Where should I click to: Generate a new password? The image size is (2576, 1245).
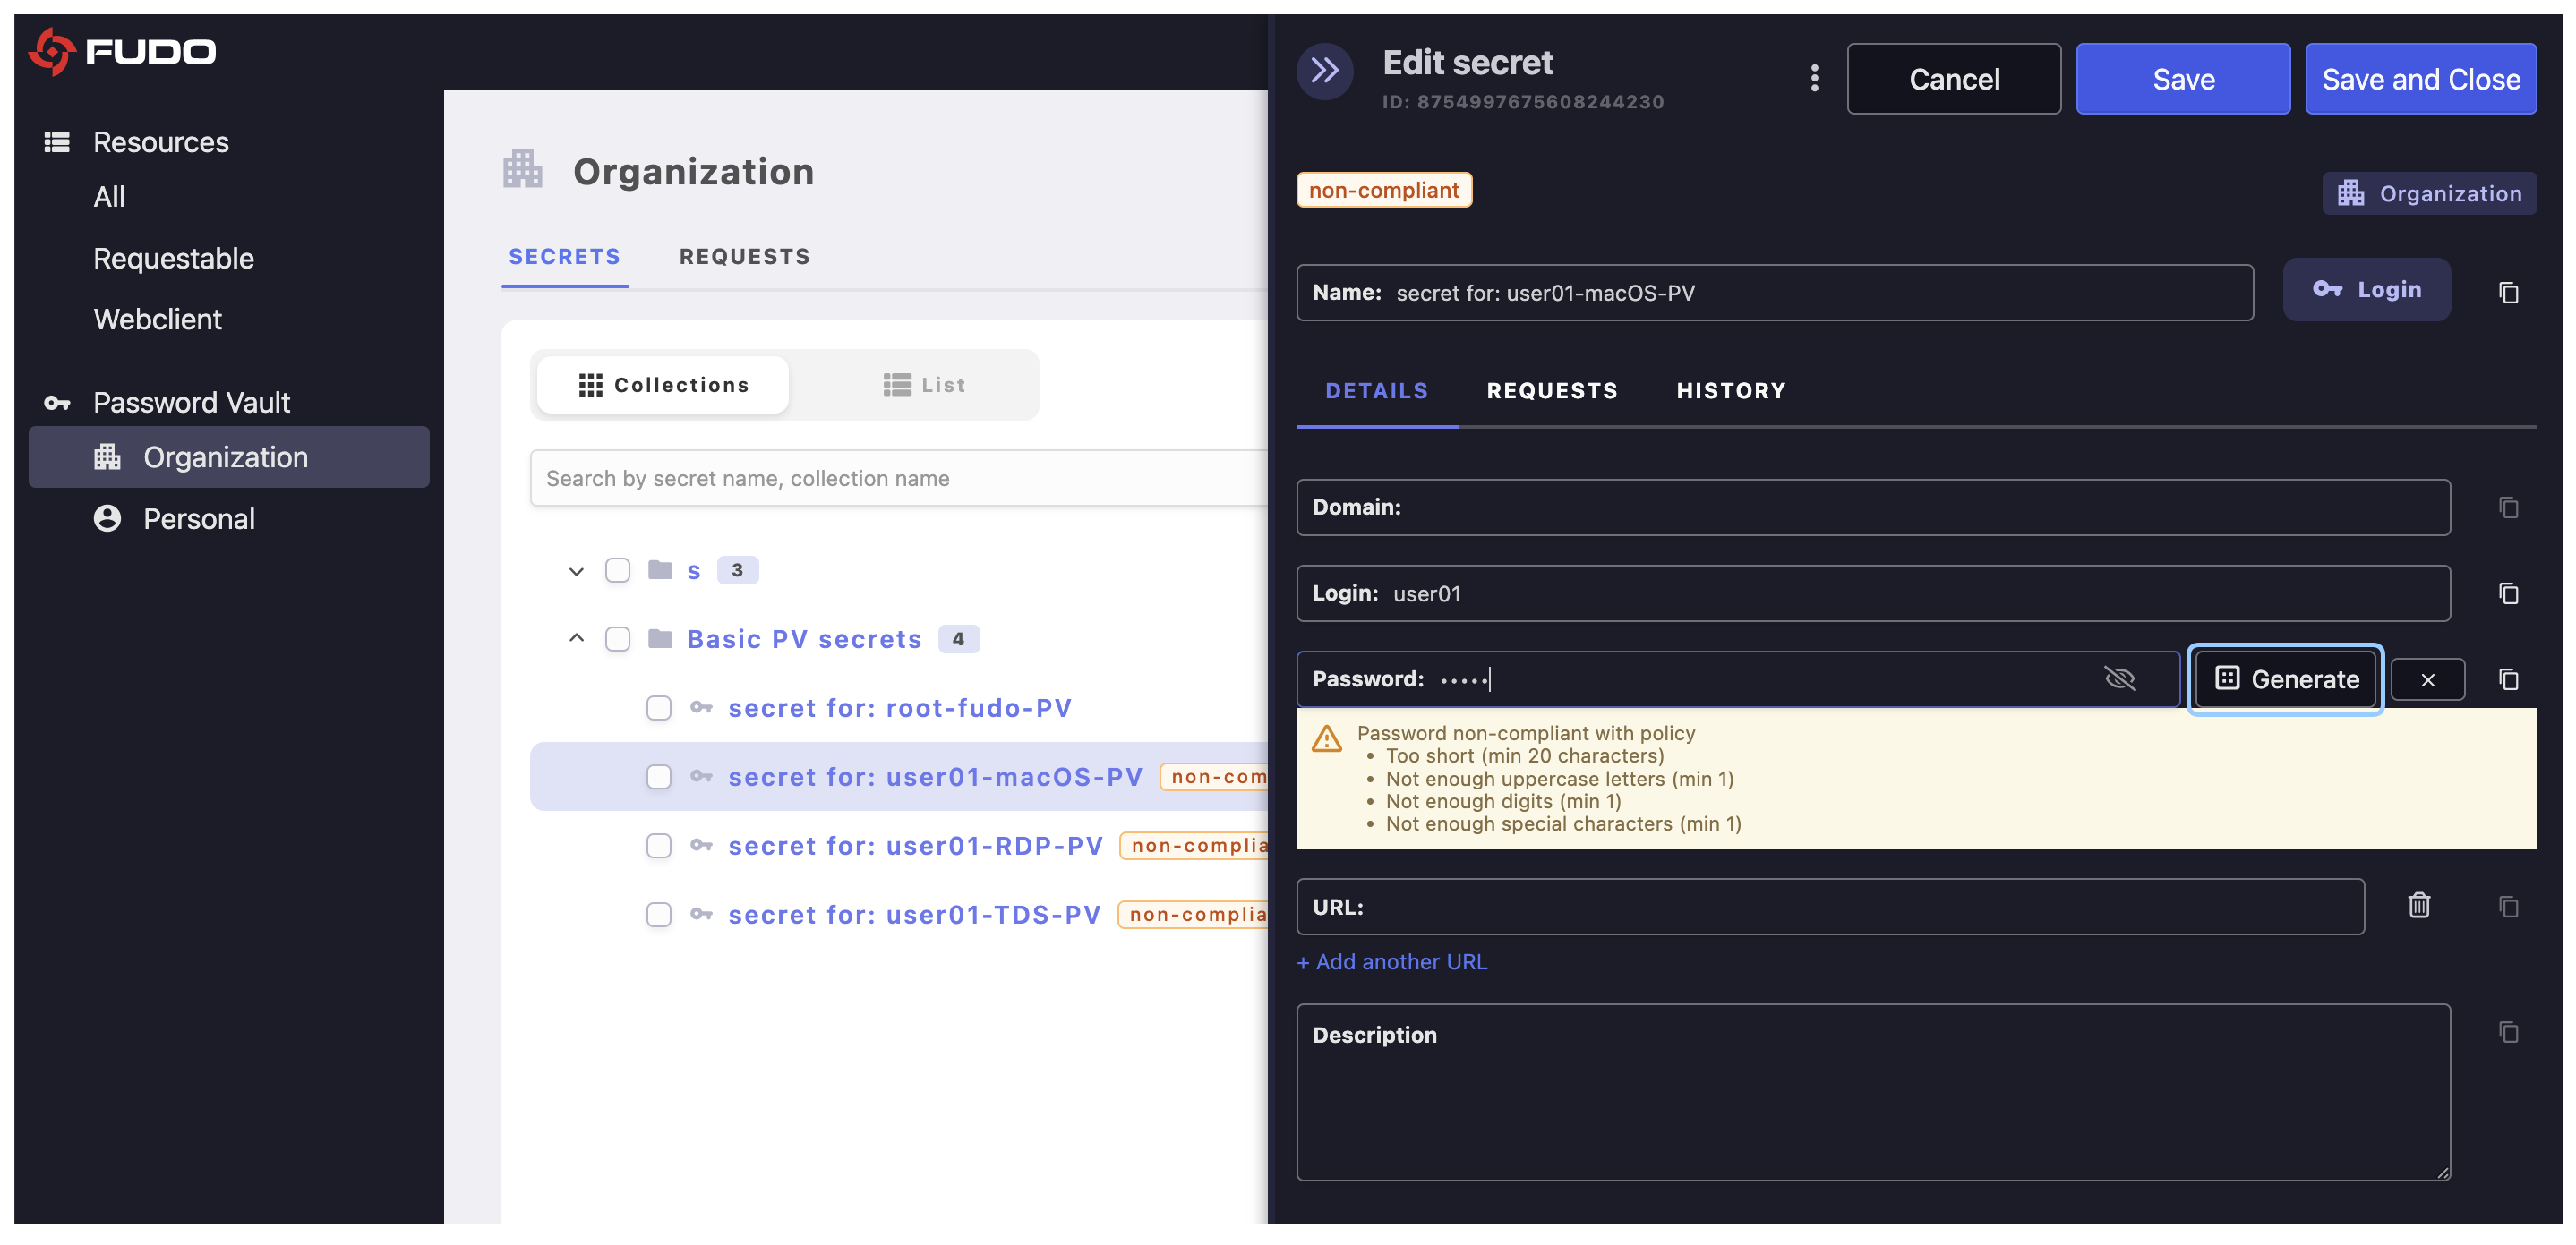2285,679
